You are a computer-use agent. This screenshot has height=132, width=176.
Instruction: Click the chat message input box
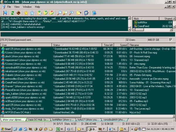click(88, 34)
